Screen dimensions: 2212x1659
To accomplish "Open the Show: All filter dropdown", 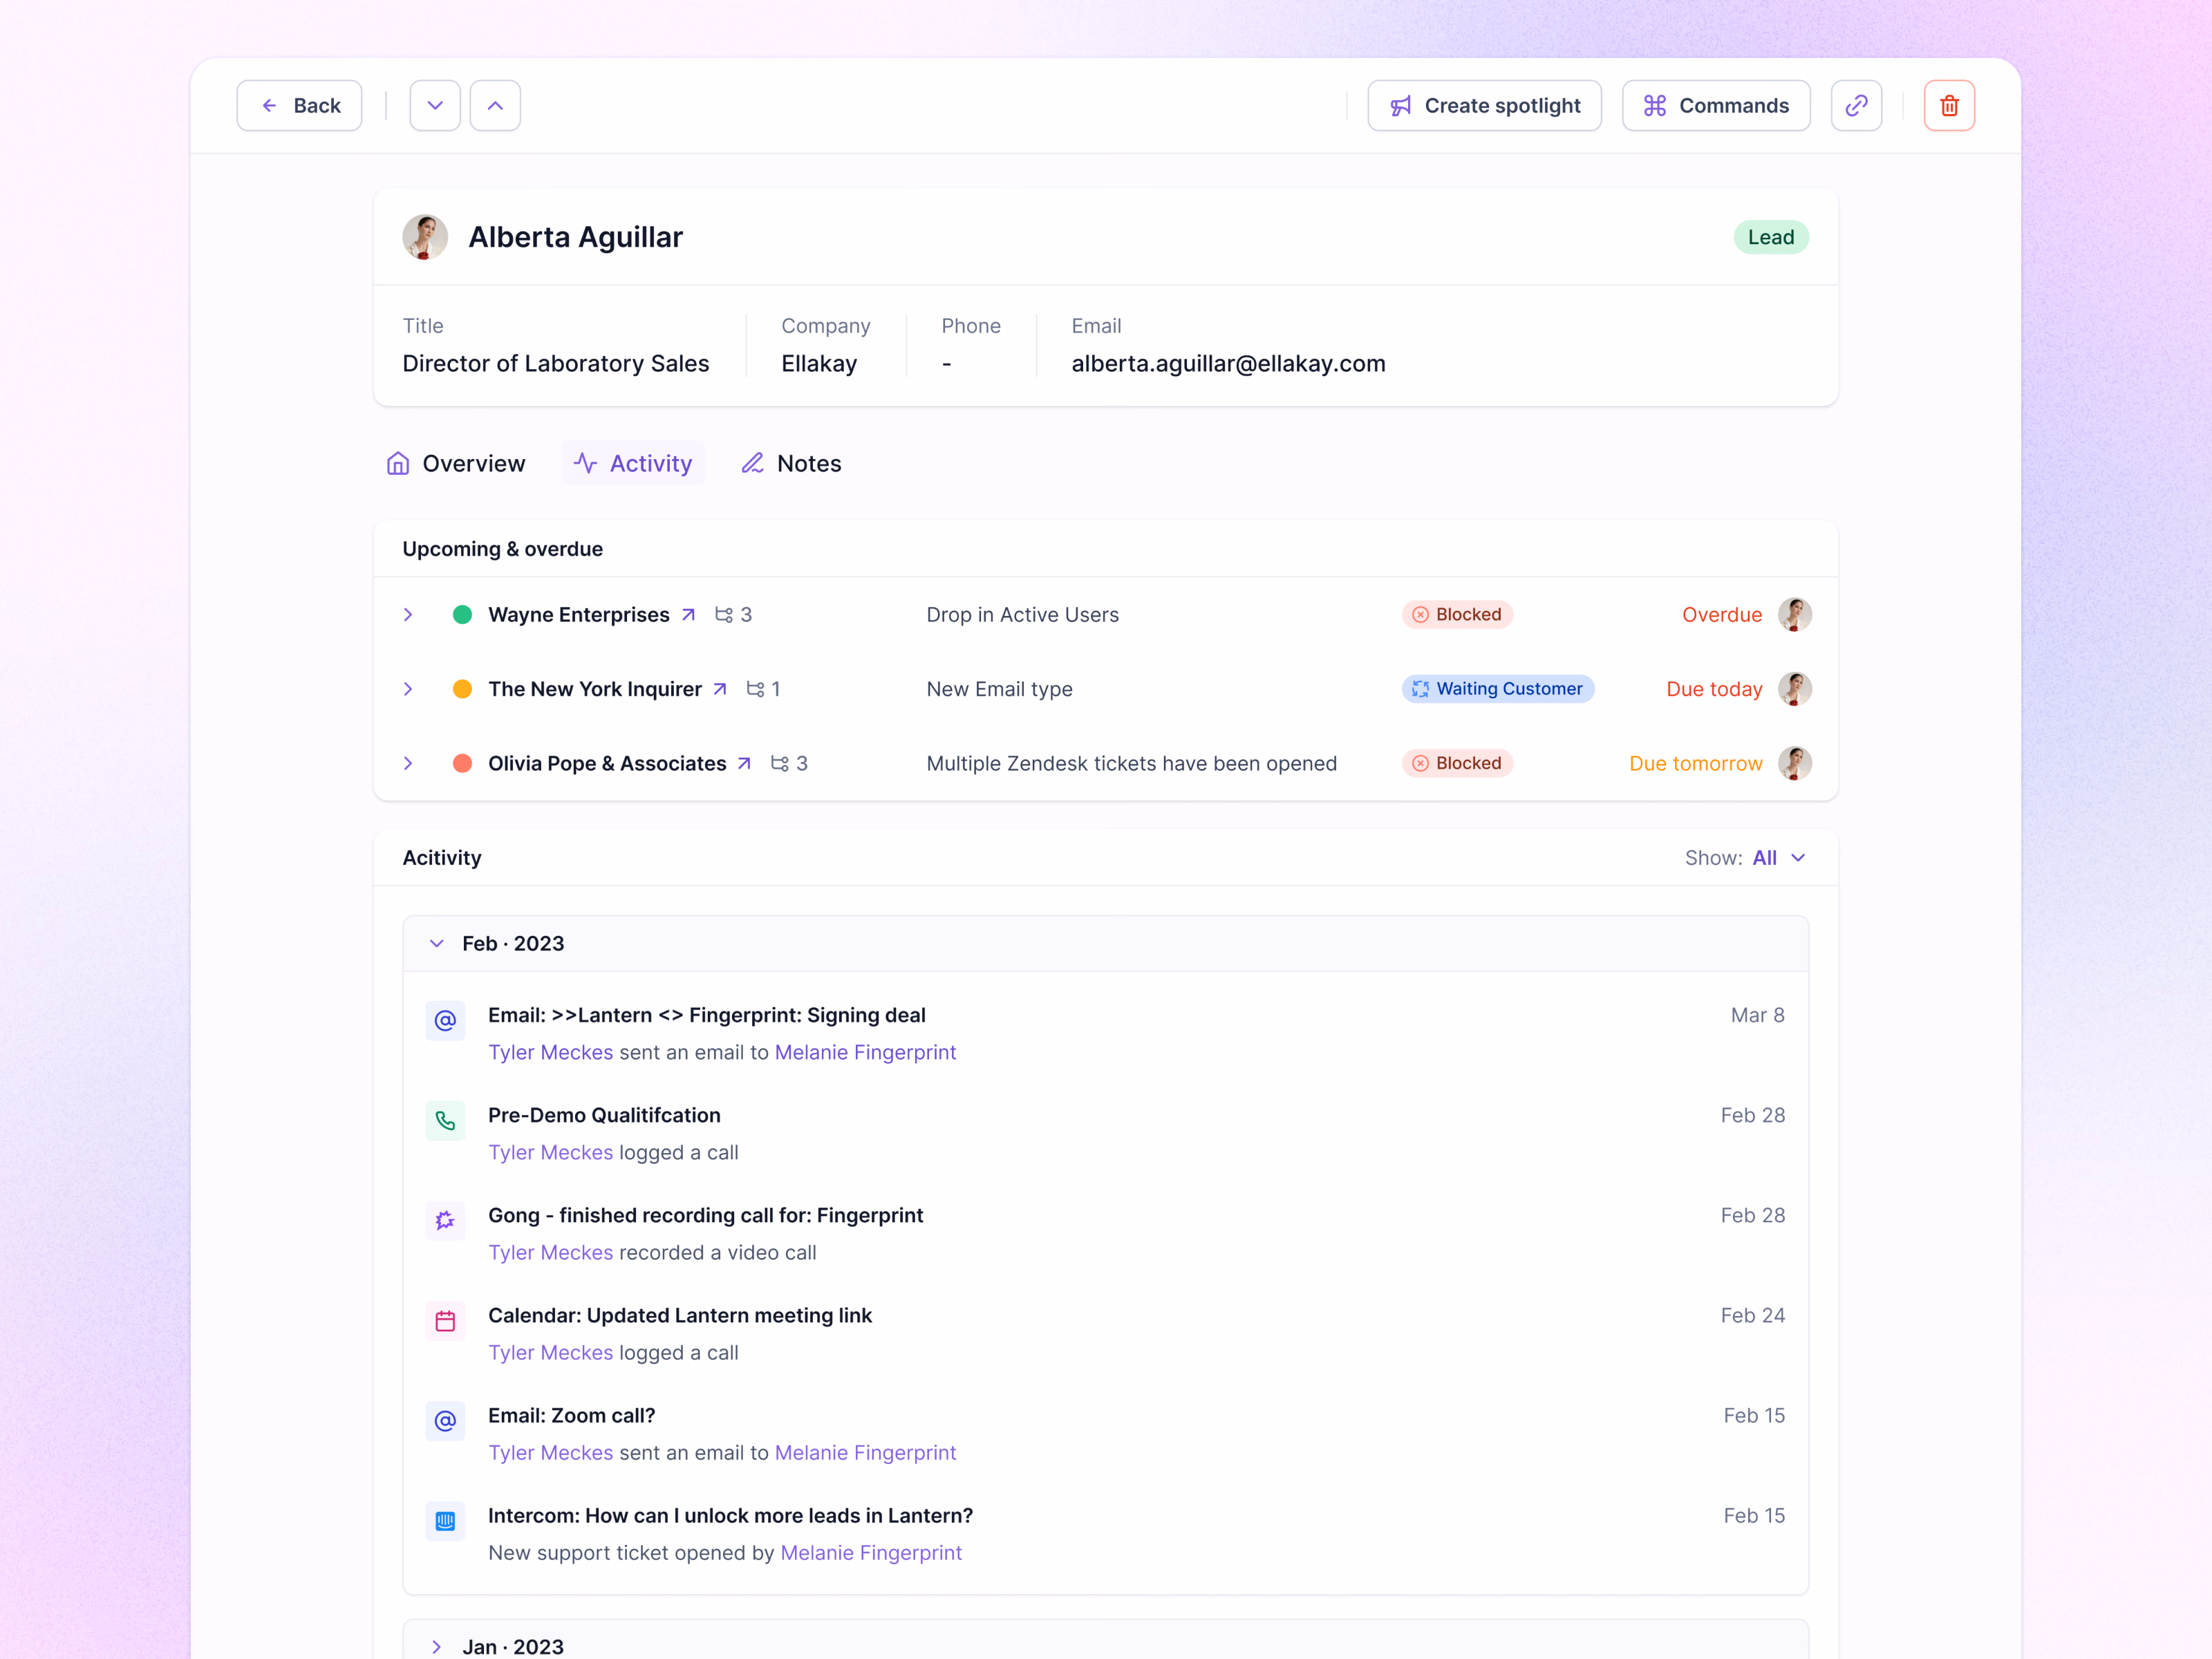I will point(1745,858).
